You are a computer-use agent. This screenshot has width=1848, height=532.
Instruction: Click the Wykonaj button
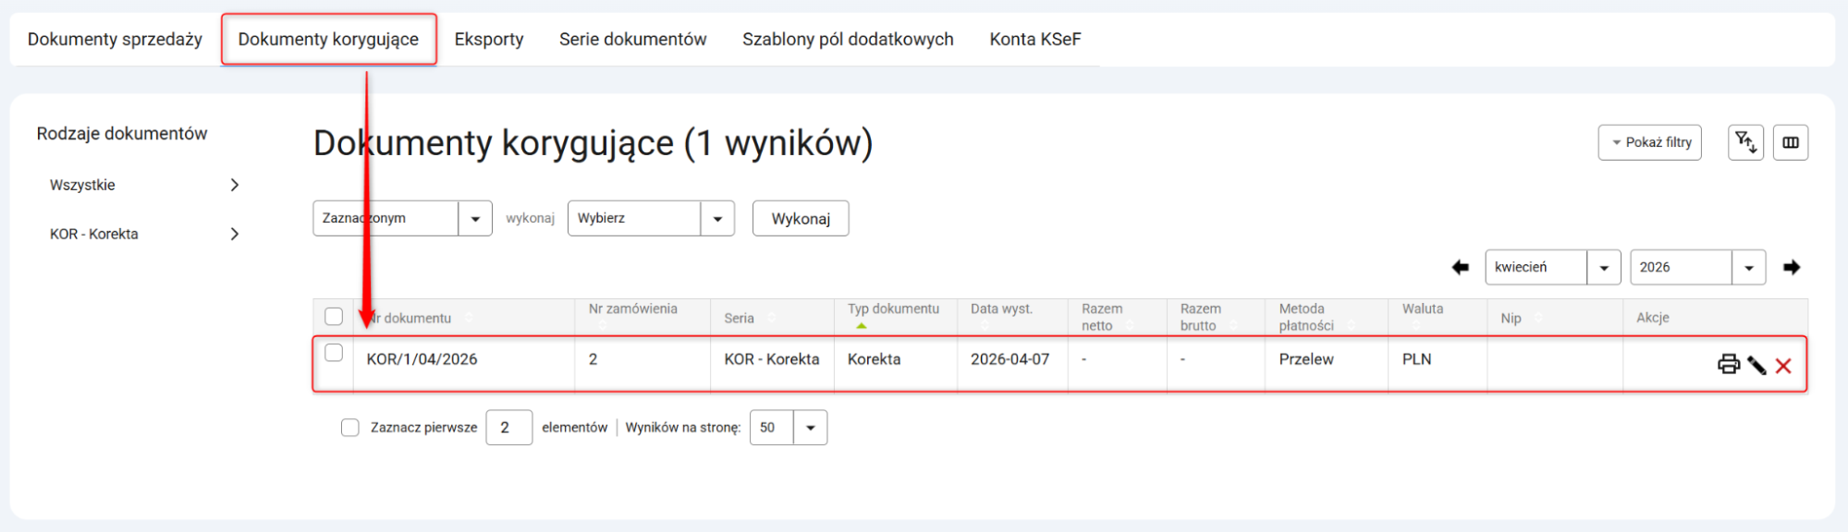pos(800,219)
